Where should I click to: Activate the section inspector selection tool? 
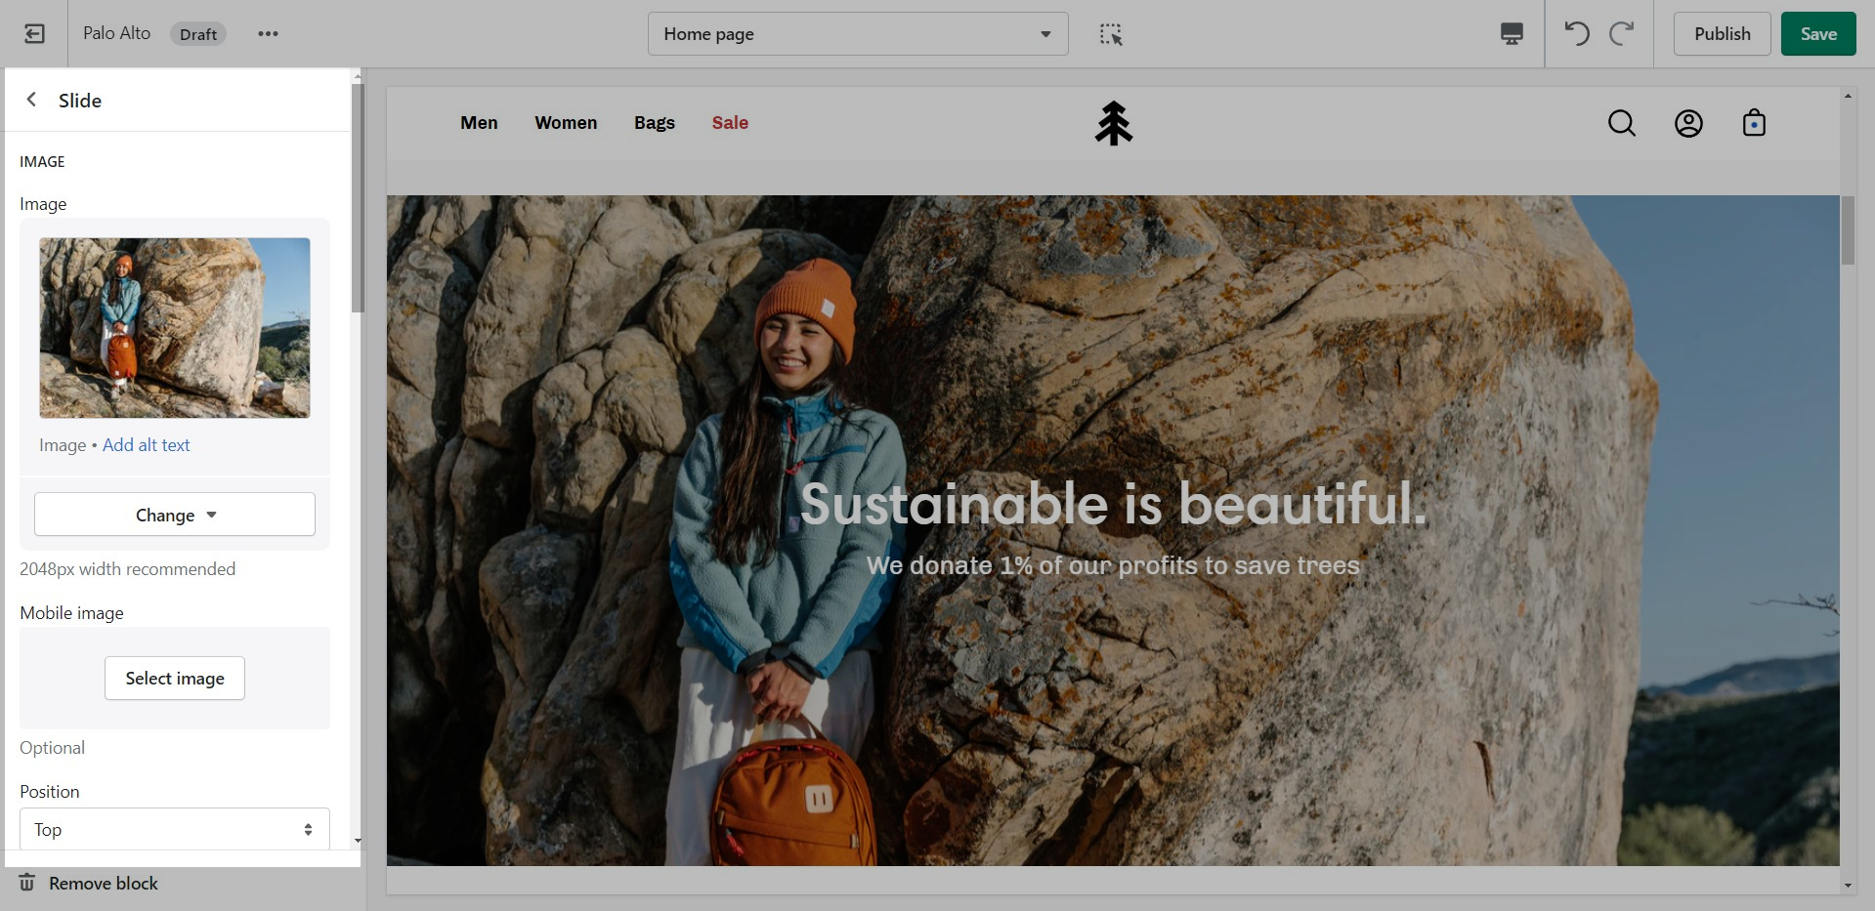(1111, 34)
